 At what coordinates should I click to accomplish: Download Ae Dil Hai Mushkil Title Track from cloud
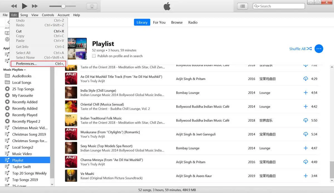tap(306, 79)
